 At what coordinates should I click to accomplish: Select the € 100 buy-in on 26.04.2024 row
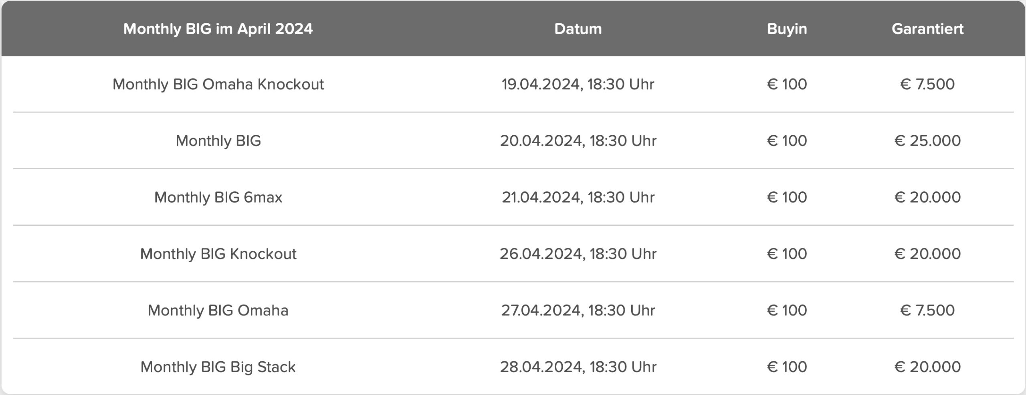(x=787, y=254)
